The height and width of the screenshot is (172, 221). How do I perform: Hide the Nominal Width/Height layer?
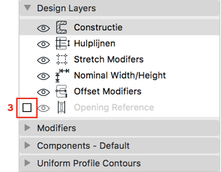[43, 76]
